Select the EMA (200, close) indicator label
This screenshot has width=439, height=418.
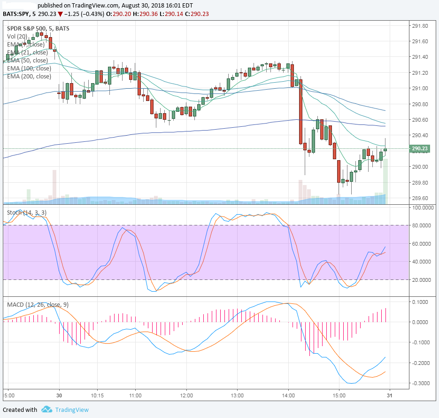pyautogui.click(x=29, y=77)
